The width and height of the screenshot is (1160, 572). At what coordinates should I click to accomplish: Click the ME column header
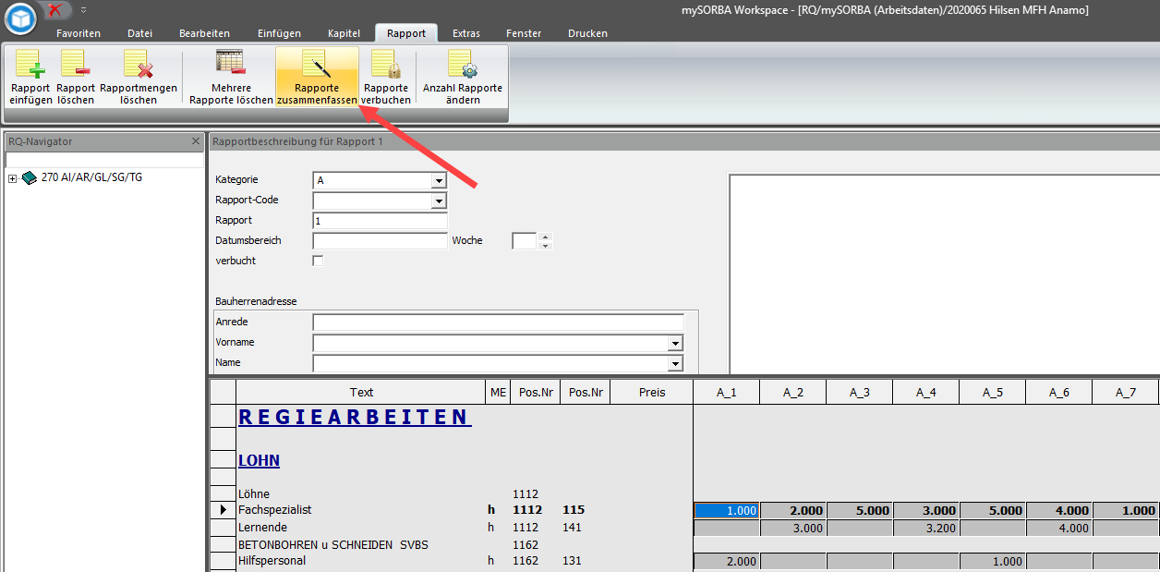[x=499, y=393]
